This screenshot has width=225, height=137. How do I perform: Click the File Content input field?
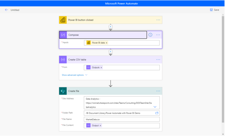[122, 126]
